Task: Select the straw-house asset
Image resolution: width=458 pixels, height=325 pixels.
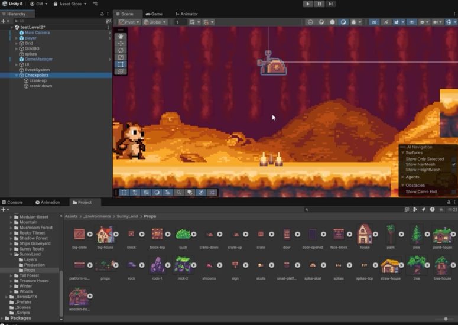Action: coord(390,265)
